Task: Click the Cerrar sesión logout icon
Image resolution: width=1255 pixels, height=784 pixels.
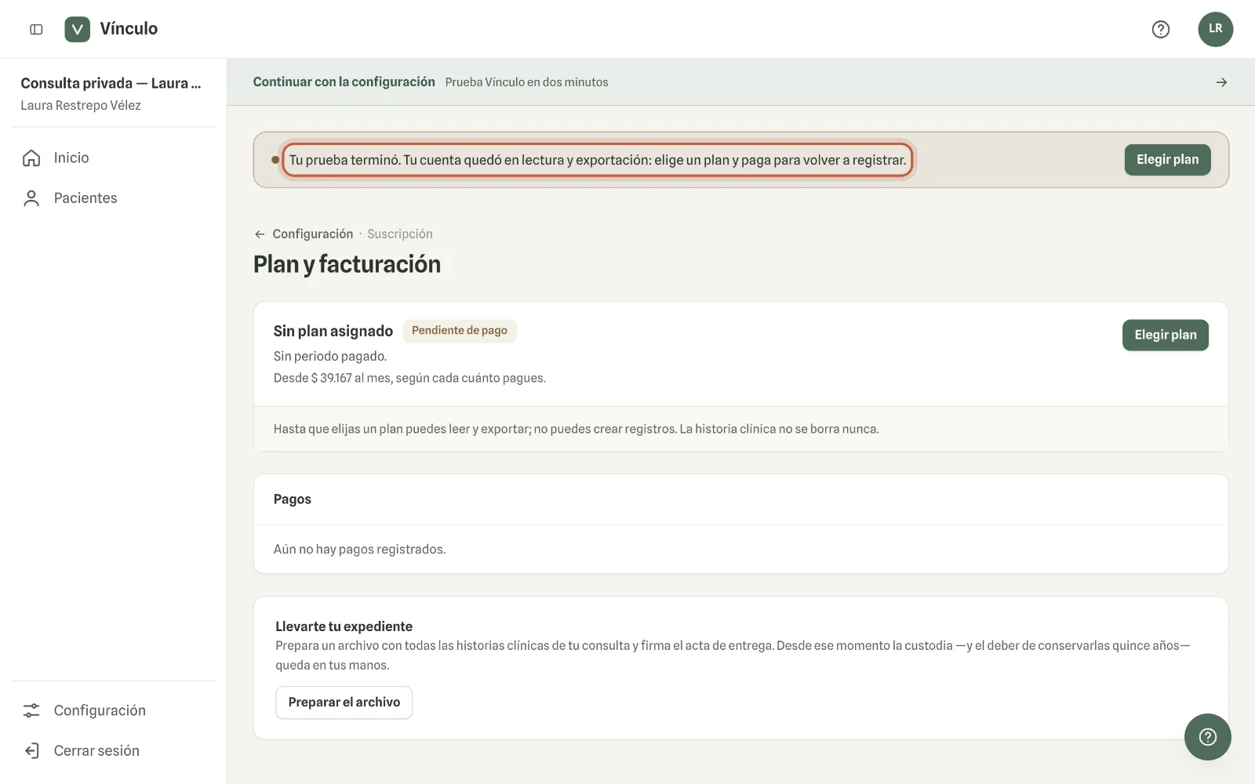Action: pyautogui.click(x=31, y=751)
